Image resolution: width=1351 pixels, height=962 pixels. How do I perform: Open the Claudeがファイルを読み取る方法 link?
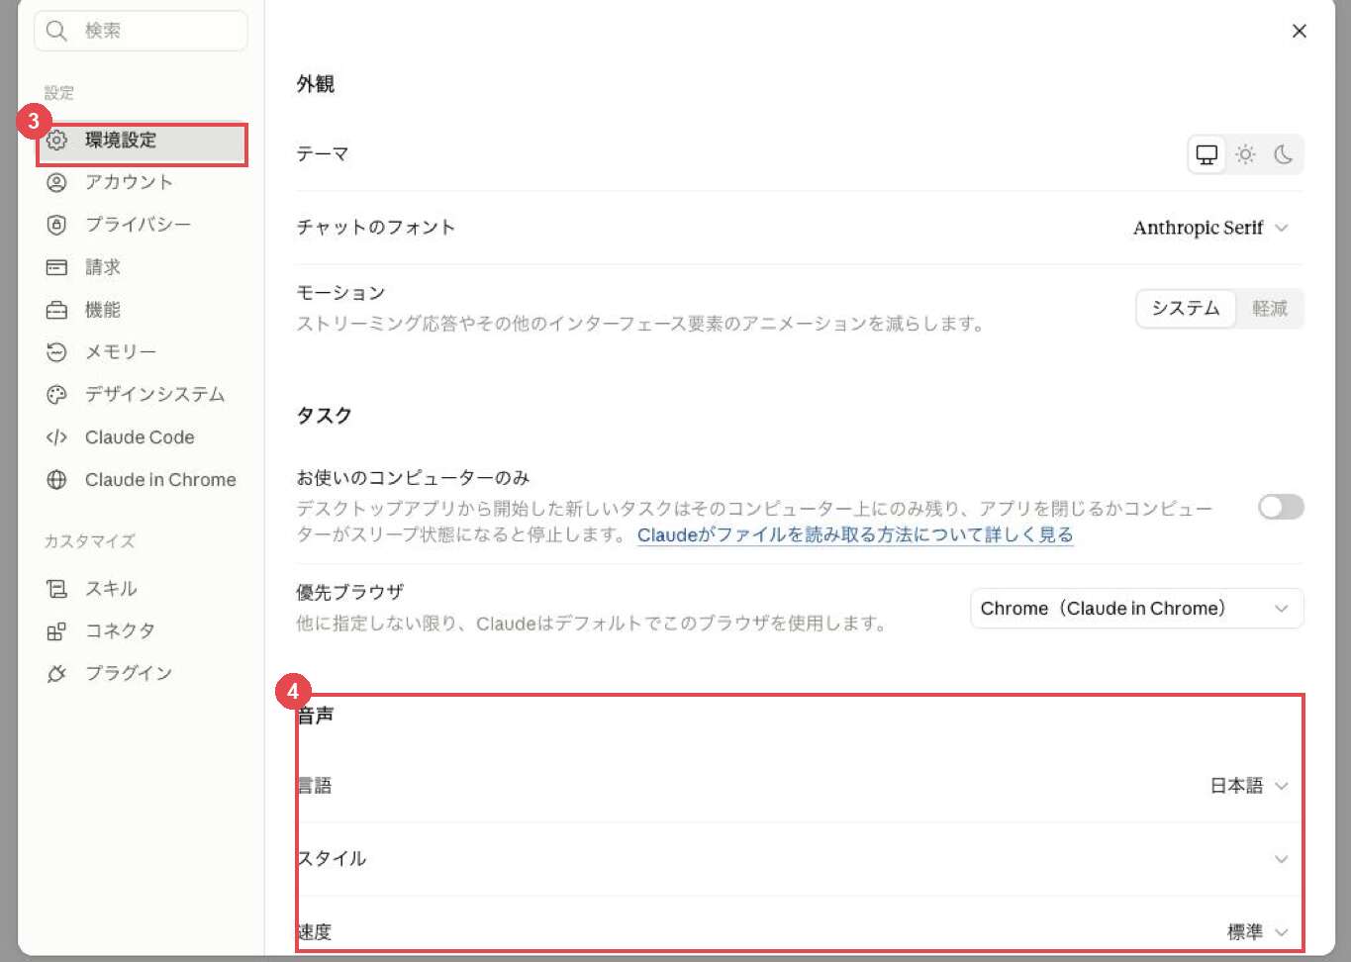point(855,535)
